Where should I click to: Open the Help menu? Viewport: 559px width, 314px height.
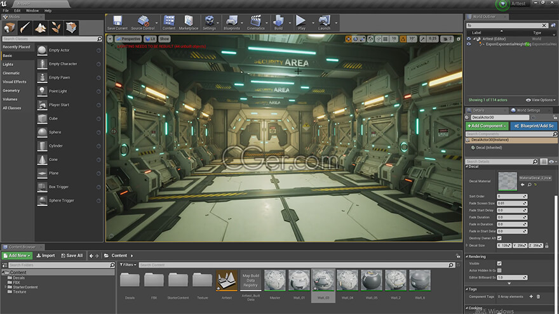pos(48,11)
